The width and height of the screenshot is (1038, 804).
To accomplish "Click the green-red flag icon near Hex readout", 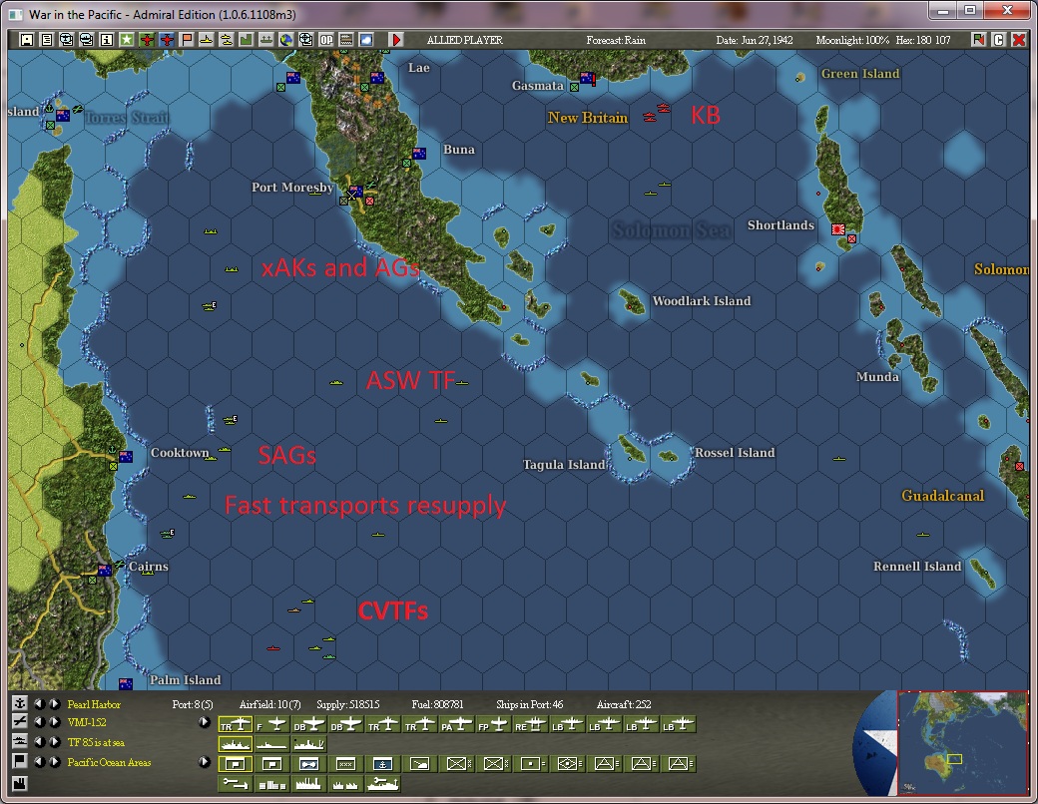I will 978,40.
